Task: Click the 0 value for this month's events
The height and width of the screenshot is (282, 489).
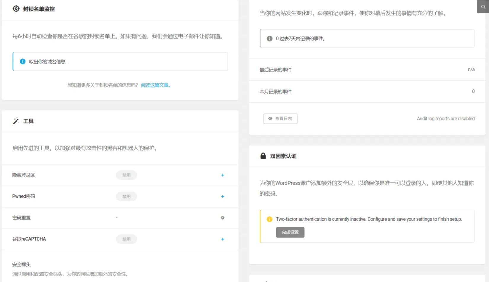Action: [x=473, y=91]
